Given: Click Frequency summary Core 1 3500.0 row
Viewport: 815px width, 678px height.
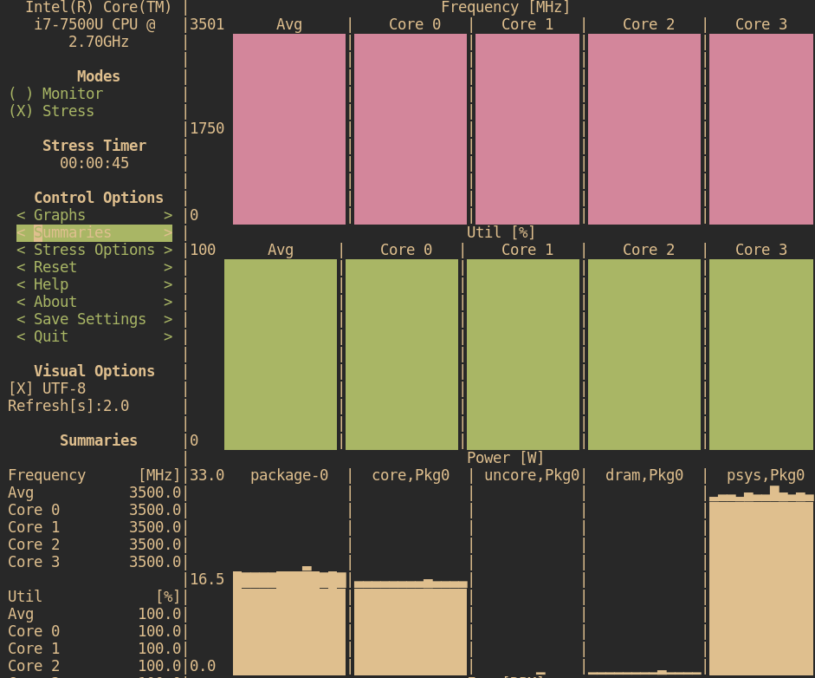Looking at the screenshot, I should pos(94,527).
